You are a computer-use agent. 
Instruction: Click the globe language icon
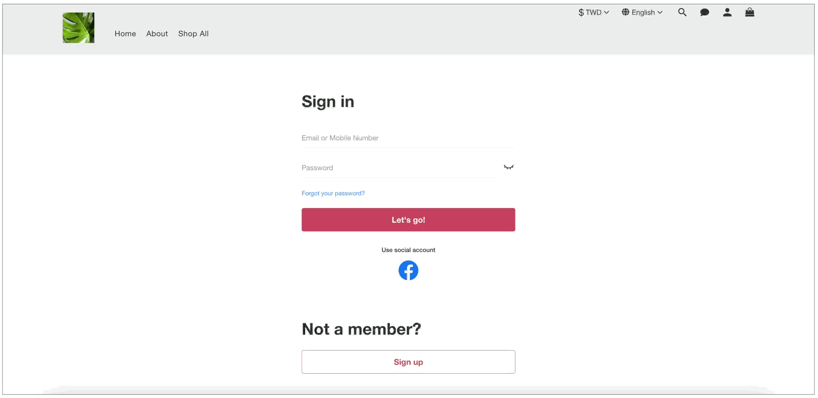point(626,12)
